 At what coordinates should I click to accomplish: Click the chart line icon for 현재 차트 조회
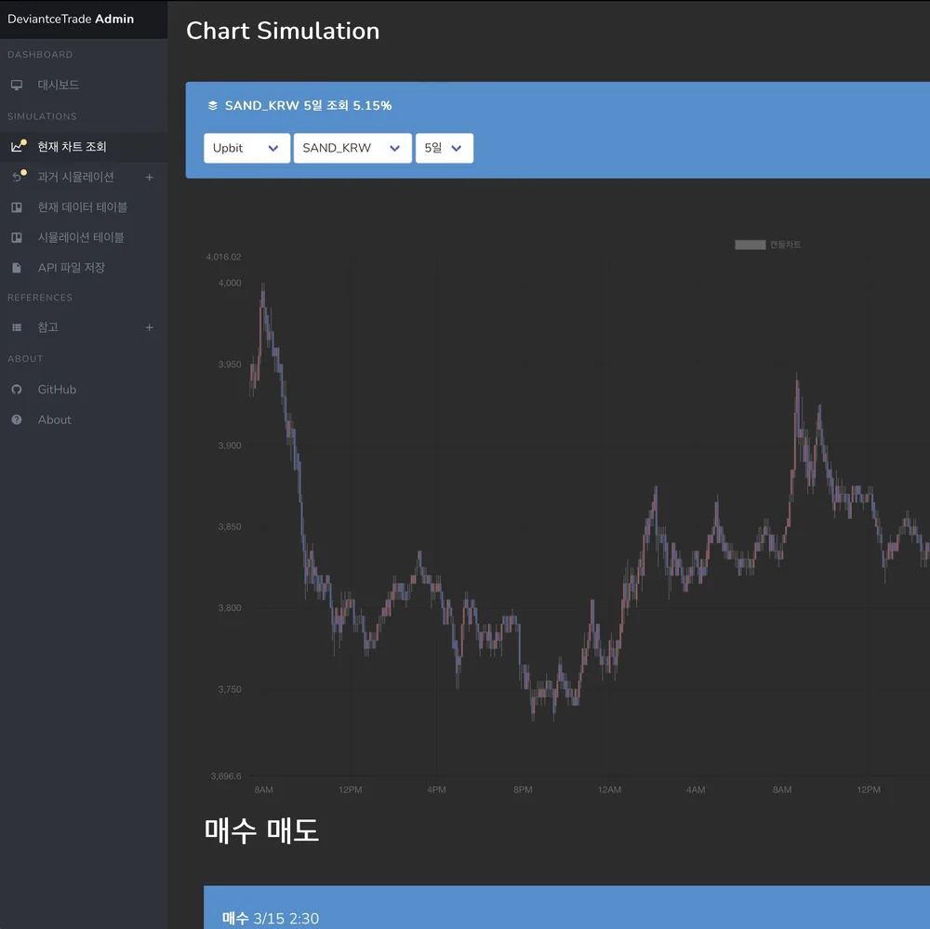tap(17, 147)
